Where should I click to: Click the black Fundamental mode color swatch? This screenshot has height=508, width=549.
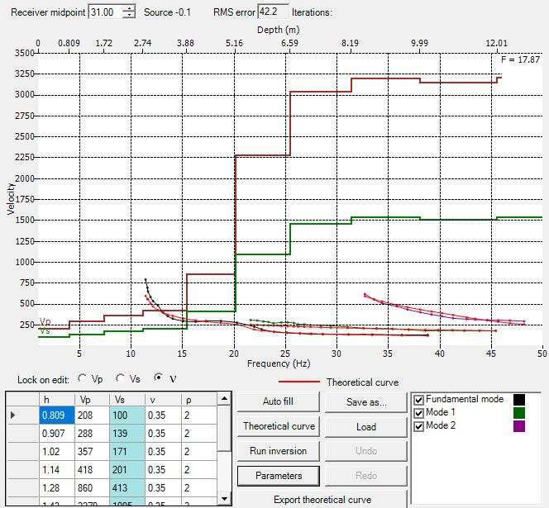click(x=519, y=400)
